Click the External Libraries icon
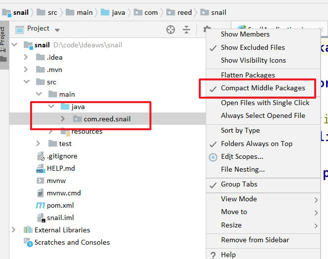This screenshot has height=259, width=328. (28, 230)
